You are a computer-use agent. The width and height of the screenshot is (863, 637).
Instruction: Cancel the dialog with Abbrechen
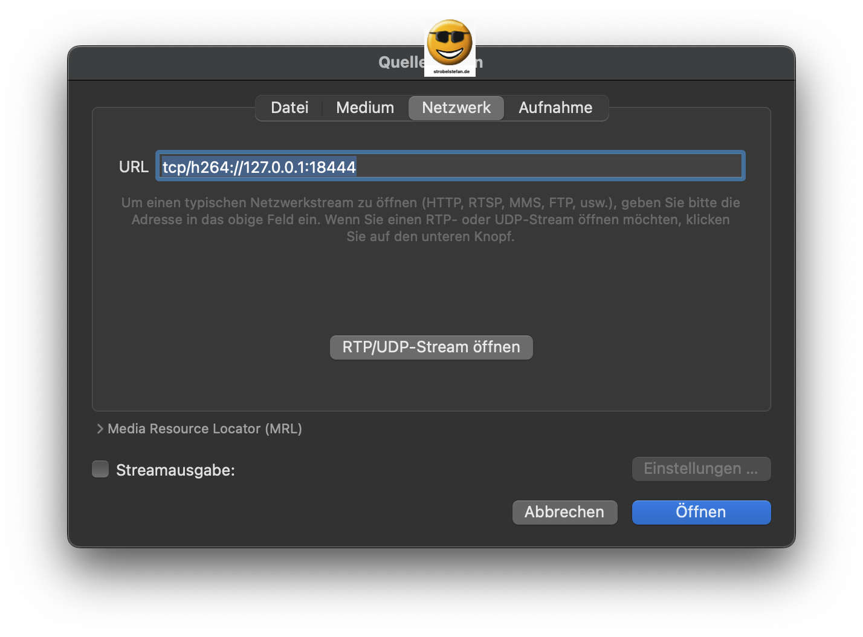coord(564,512)
